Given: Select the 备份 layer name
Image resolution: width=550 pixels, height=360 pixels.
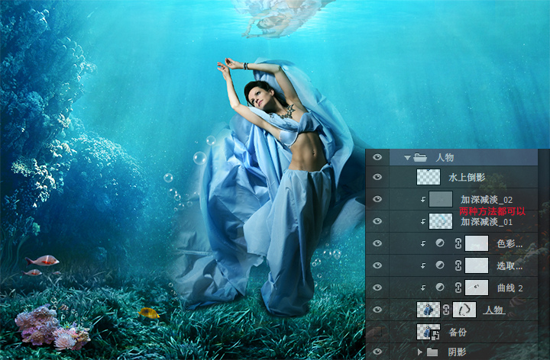Looking at the screenshot, I should click(x=458, y=332).
